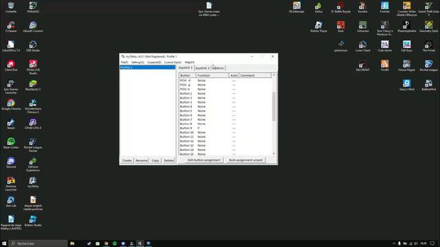Screen dimensions: 440x247
Task: Click the Function column header
Action: click(212, 75)
